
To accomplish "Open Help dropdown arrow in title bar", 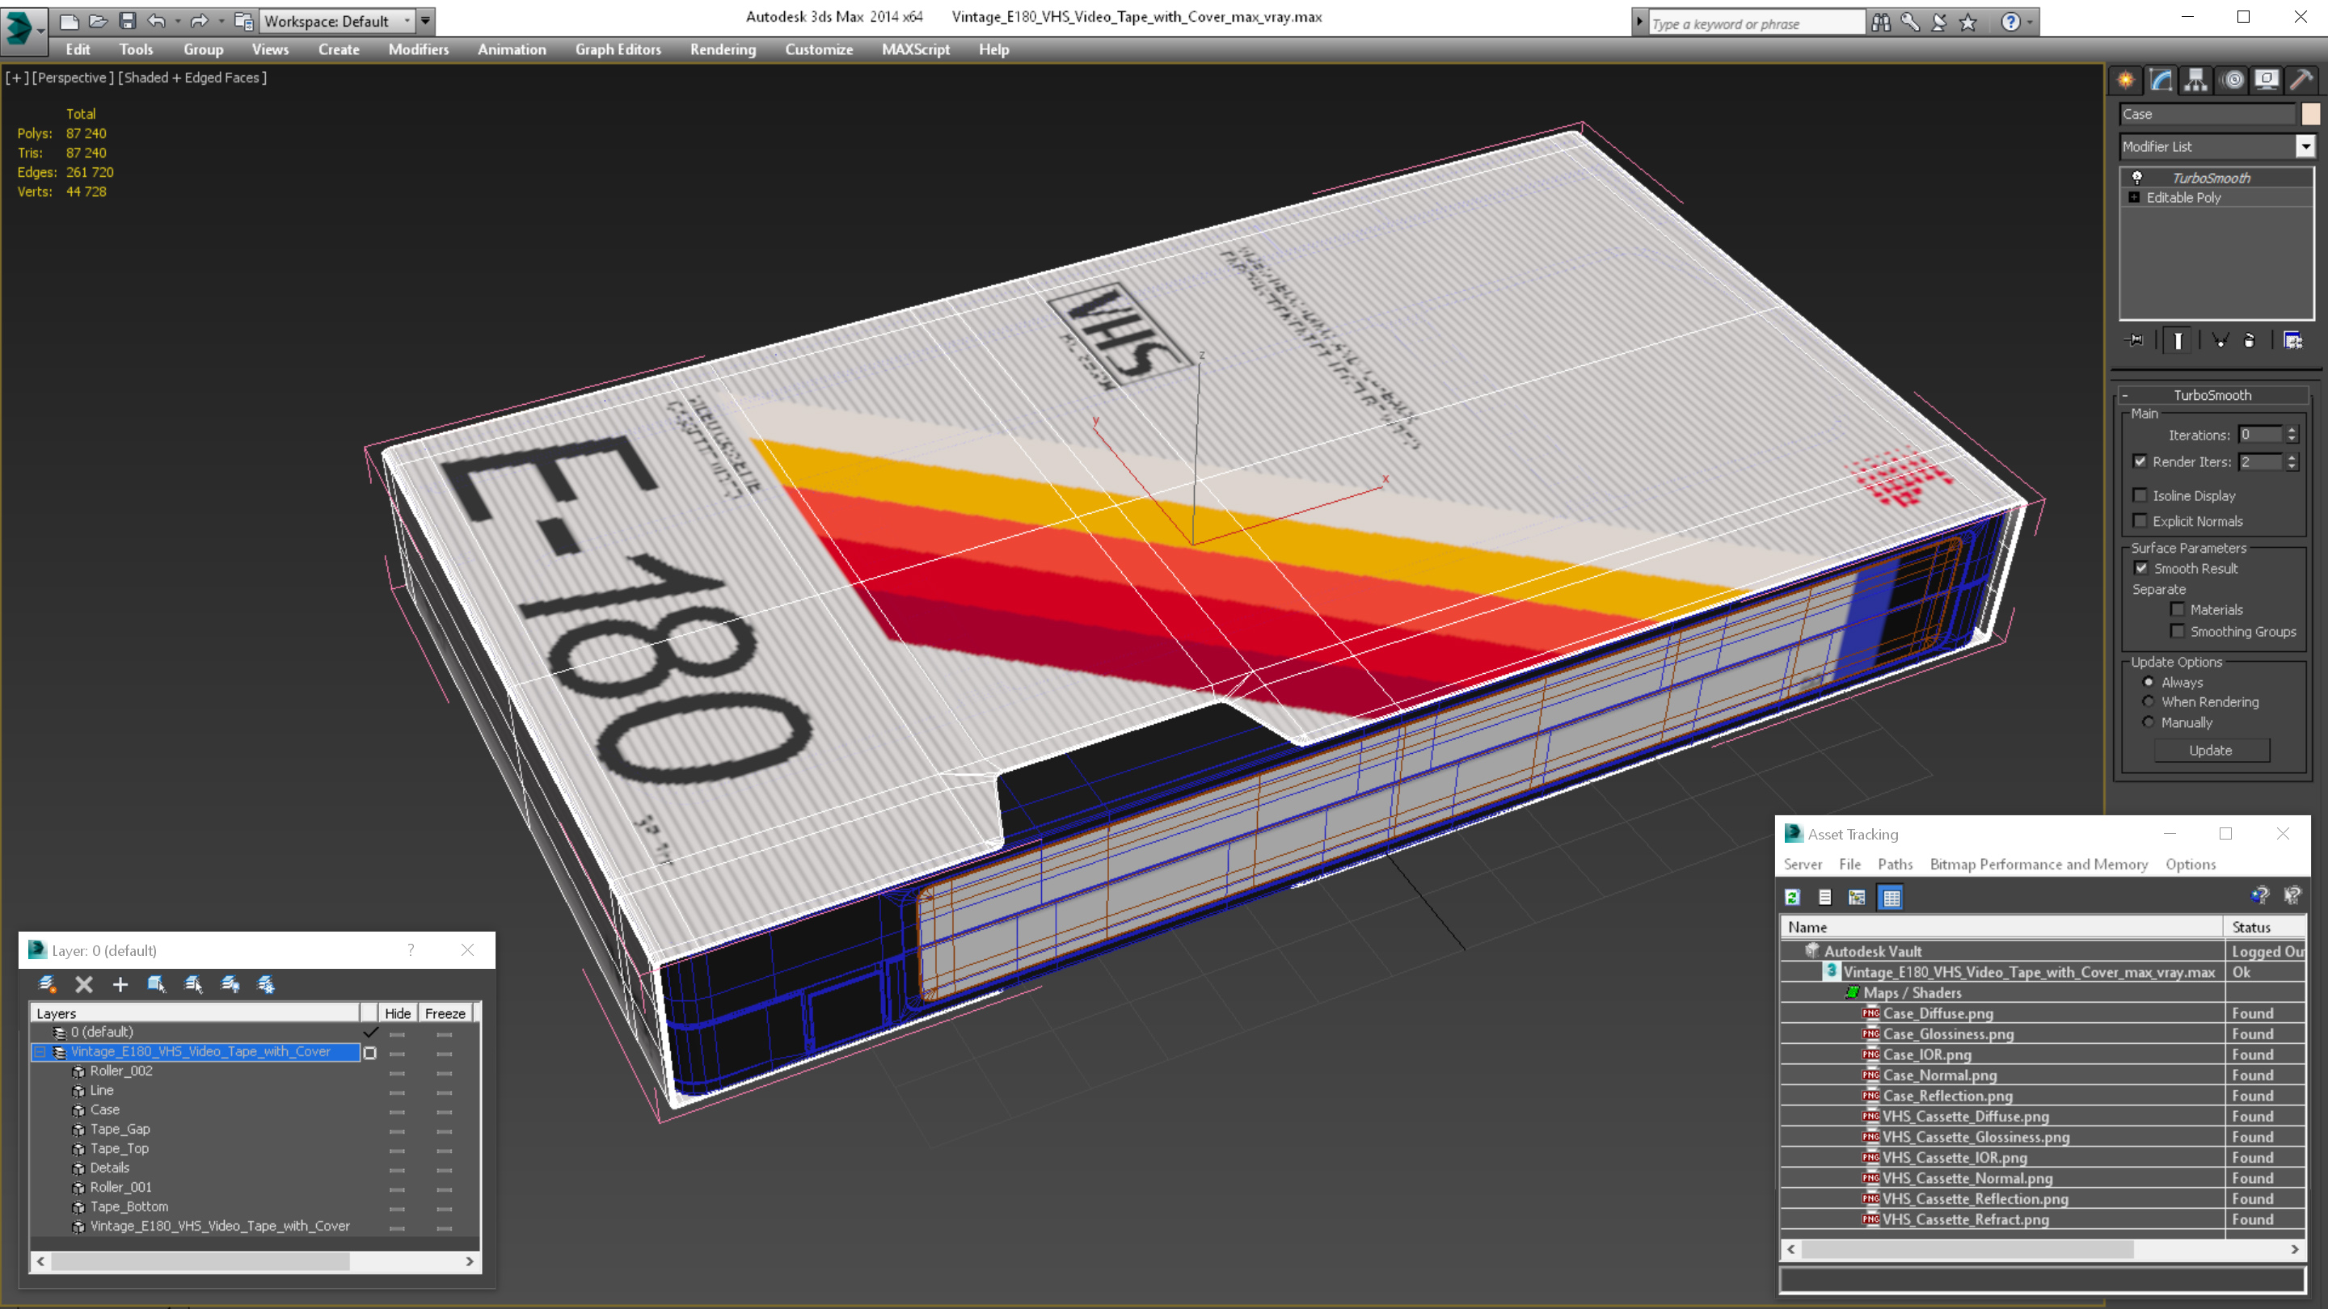I will pos(2030,23).
